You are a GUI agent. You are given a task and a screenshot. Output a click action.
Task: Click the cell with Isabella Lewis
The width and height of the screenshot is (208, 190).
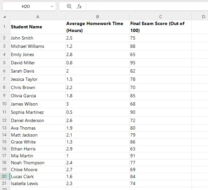point(38,183)
